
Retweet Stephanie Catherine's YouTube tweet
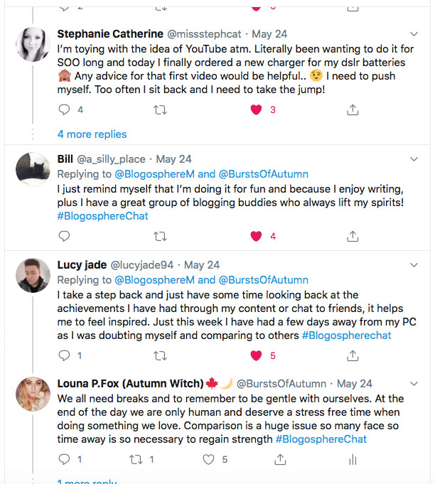click(x=161, y=110)
